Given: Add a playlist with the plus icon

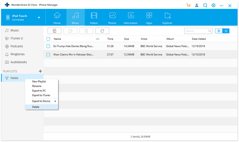Looking at the screenshot, I should 40,71.
